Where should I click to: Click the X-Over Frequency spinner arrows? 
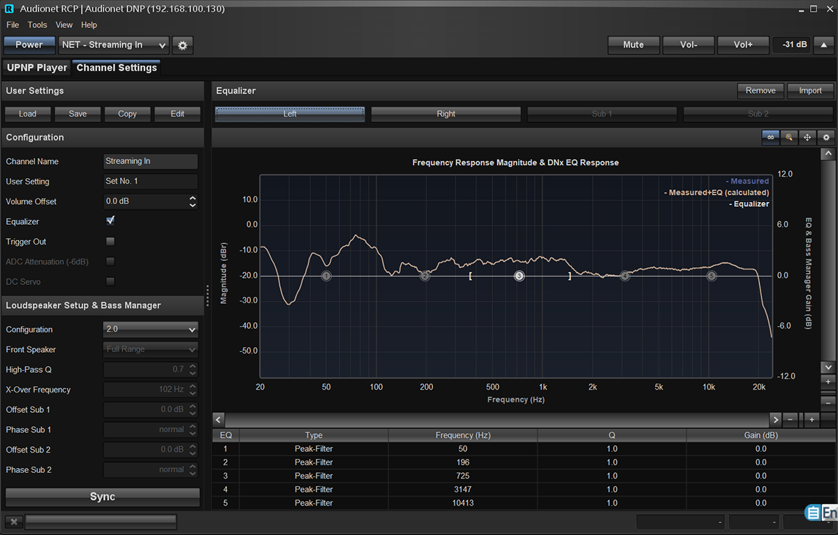pyautogui.click(x=193, y=390)
